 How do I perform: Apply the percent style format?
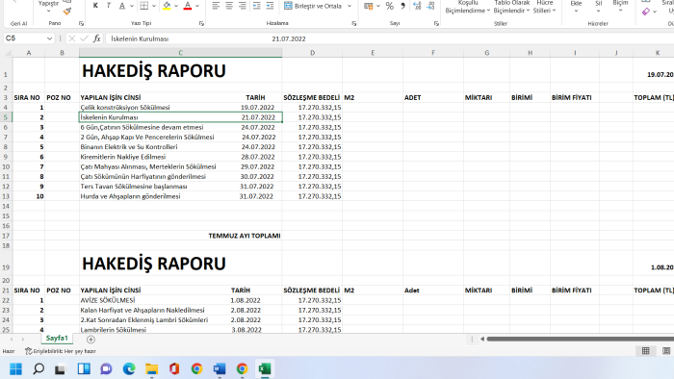pos(389,6)
